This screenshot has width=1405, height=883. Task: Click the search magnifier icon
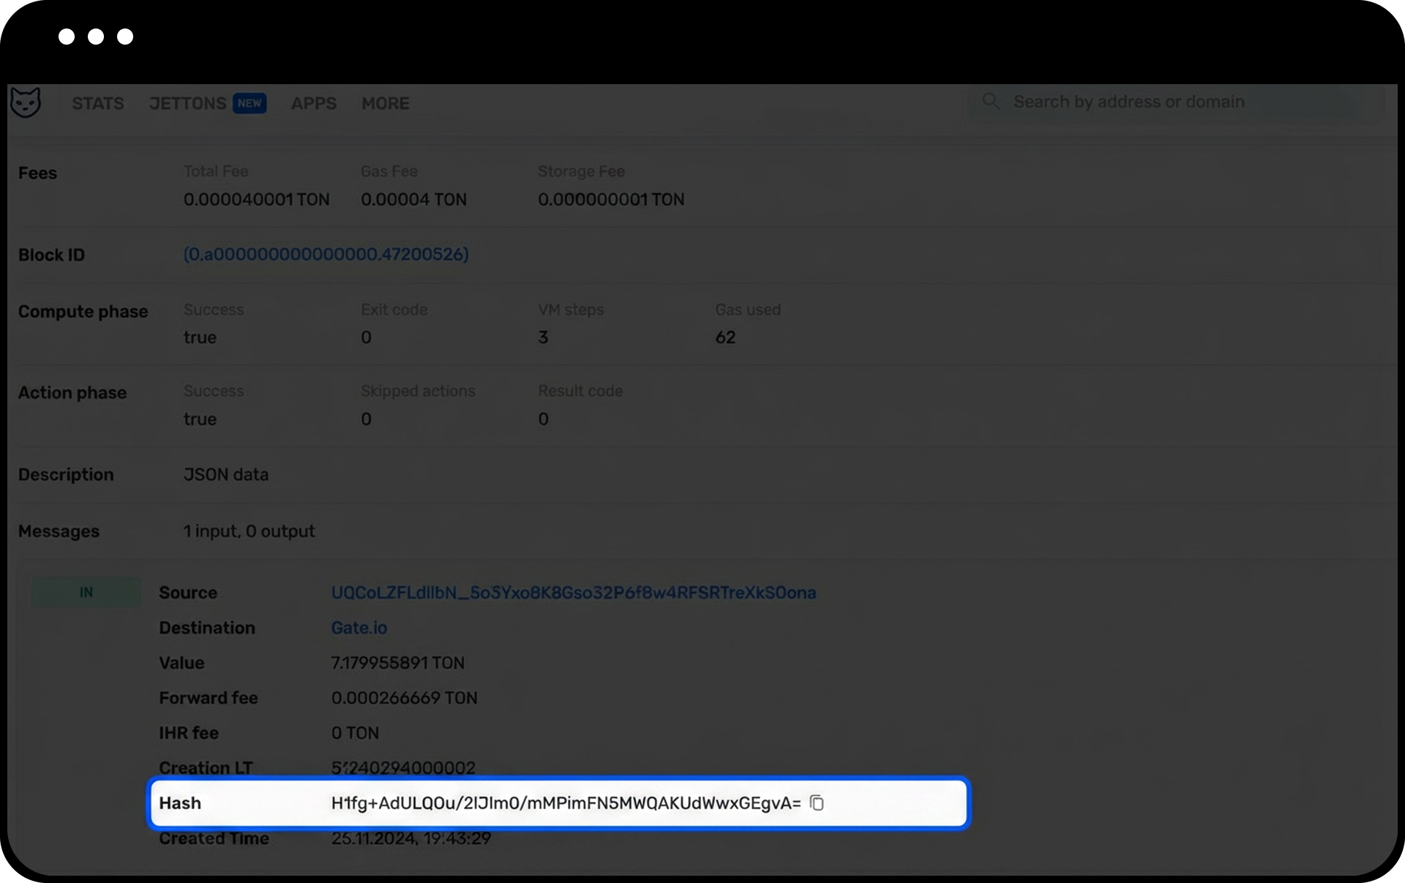[991, 101]
